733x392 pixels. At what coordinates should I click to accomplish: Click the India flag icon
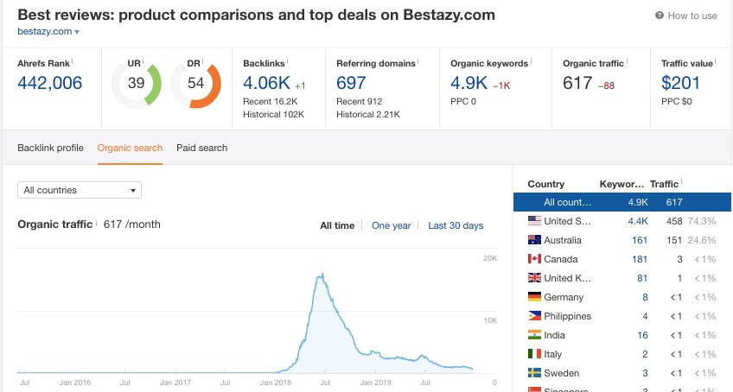click(534, 335)
